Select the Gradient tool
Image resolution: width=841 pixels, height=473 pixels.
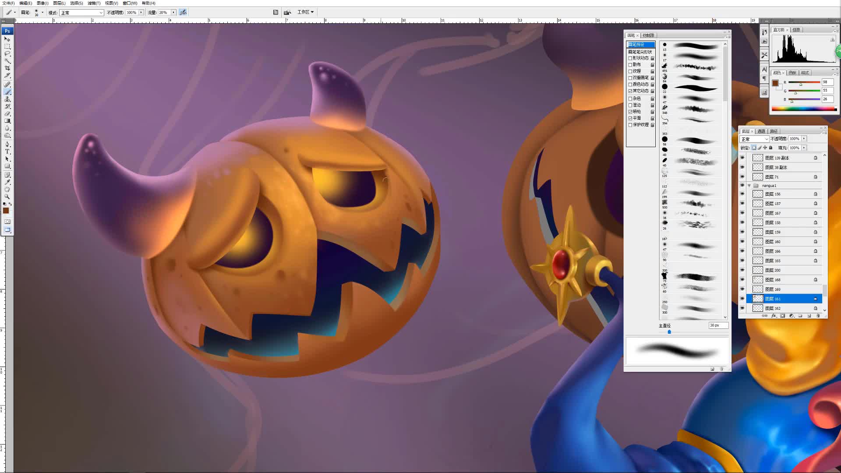point(7,121)
